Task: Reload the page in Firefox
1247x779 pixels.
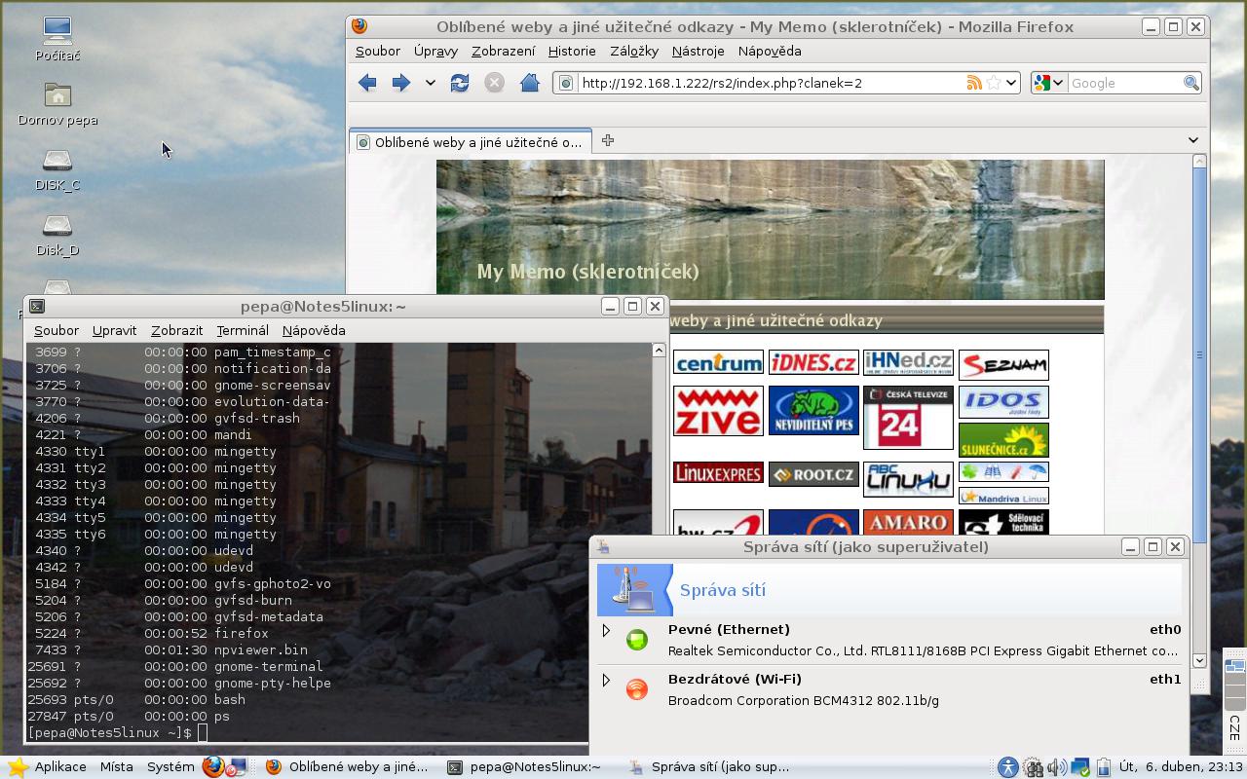Action: point(460,83)
